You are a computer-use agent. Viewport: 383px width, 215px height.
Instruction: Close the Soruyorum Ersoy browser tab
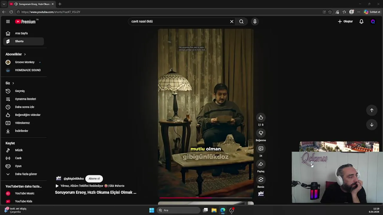pyautogui.click(x=53, y=4)
